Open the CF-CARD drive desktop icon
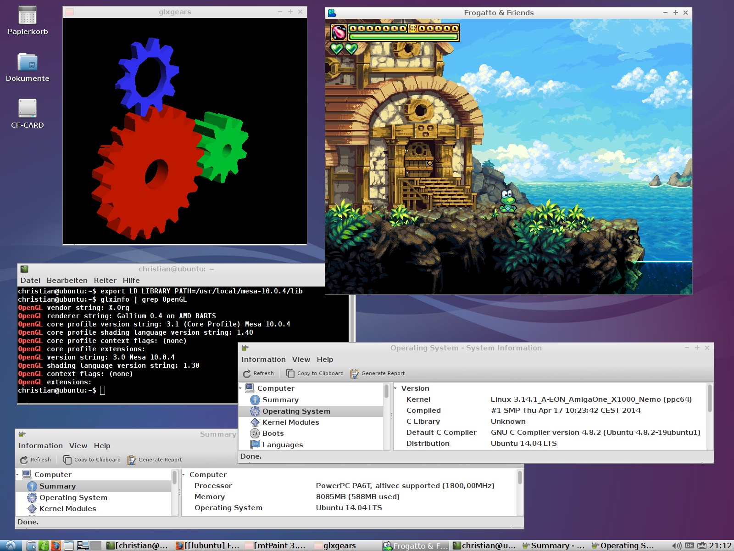The height and width of the screenshot is (551, 734). pos(28,109)
